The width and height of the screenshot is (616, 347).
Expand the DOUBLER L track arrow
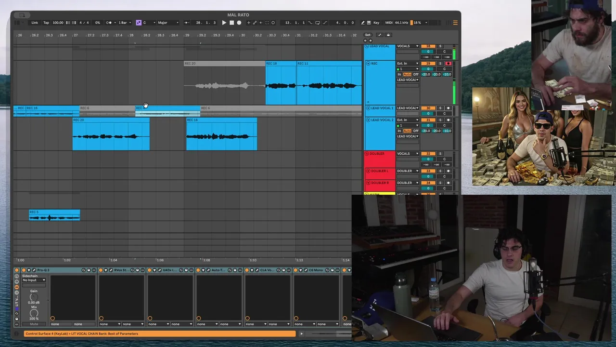coord(368,171)
